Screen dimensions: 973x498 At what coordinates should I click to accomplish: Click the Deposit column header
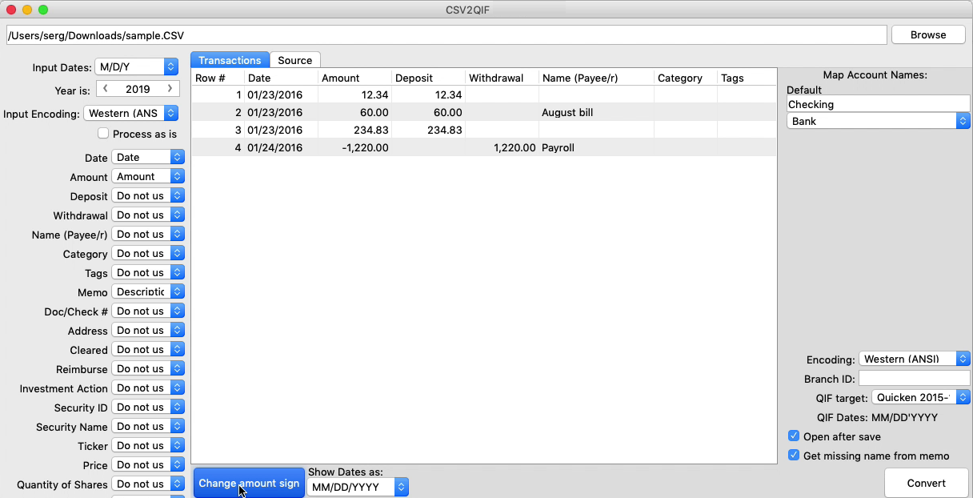tap(428, 78)
